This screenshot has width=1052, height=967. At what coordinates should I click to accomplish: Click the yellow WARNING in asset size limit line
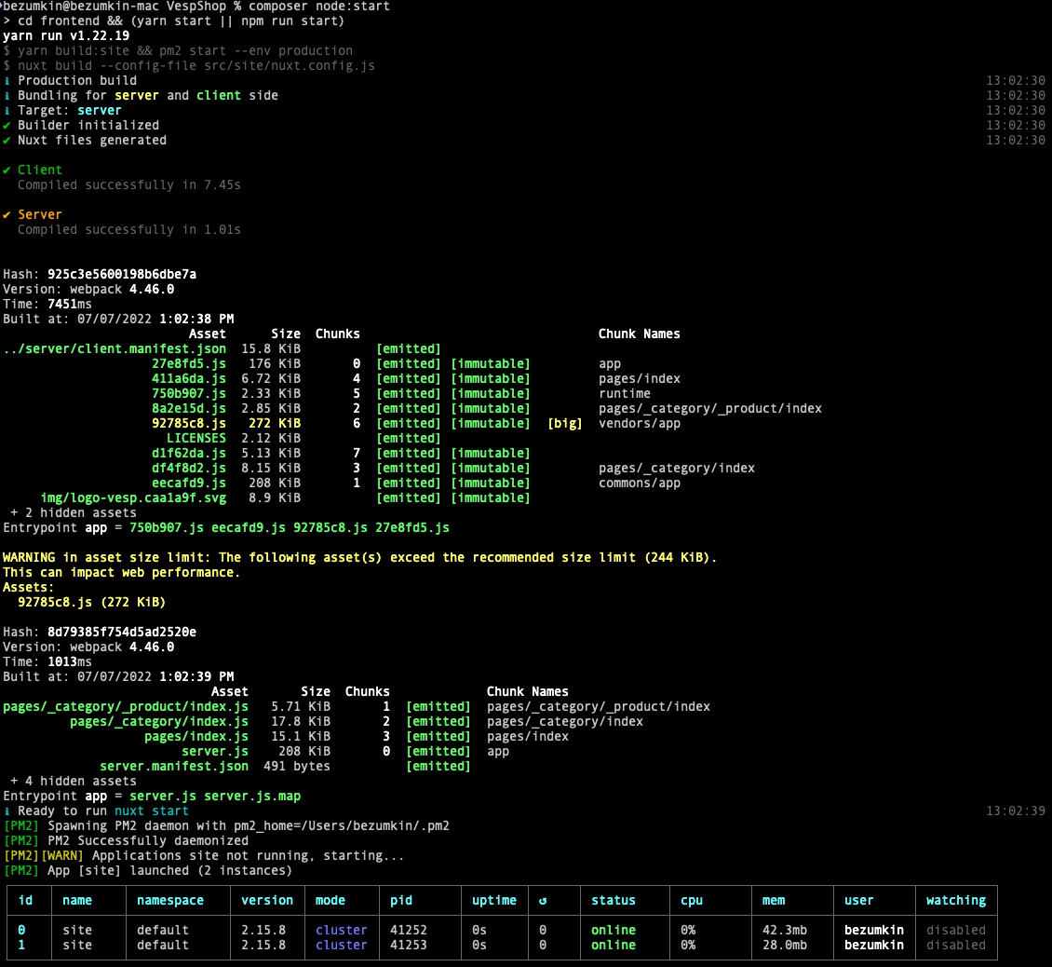[x=359, y=557]
